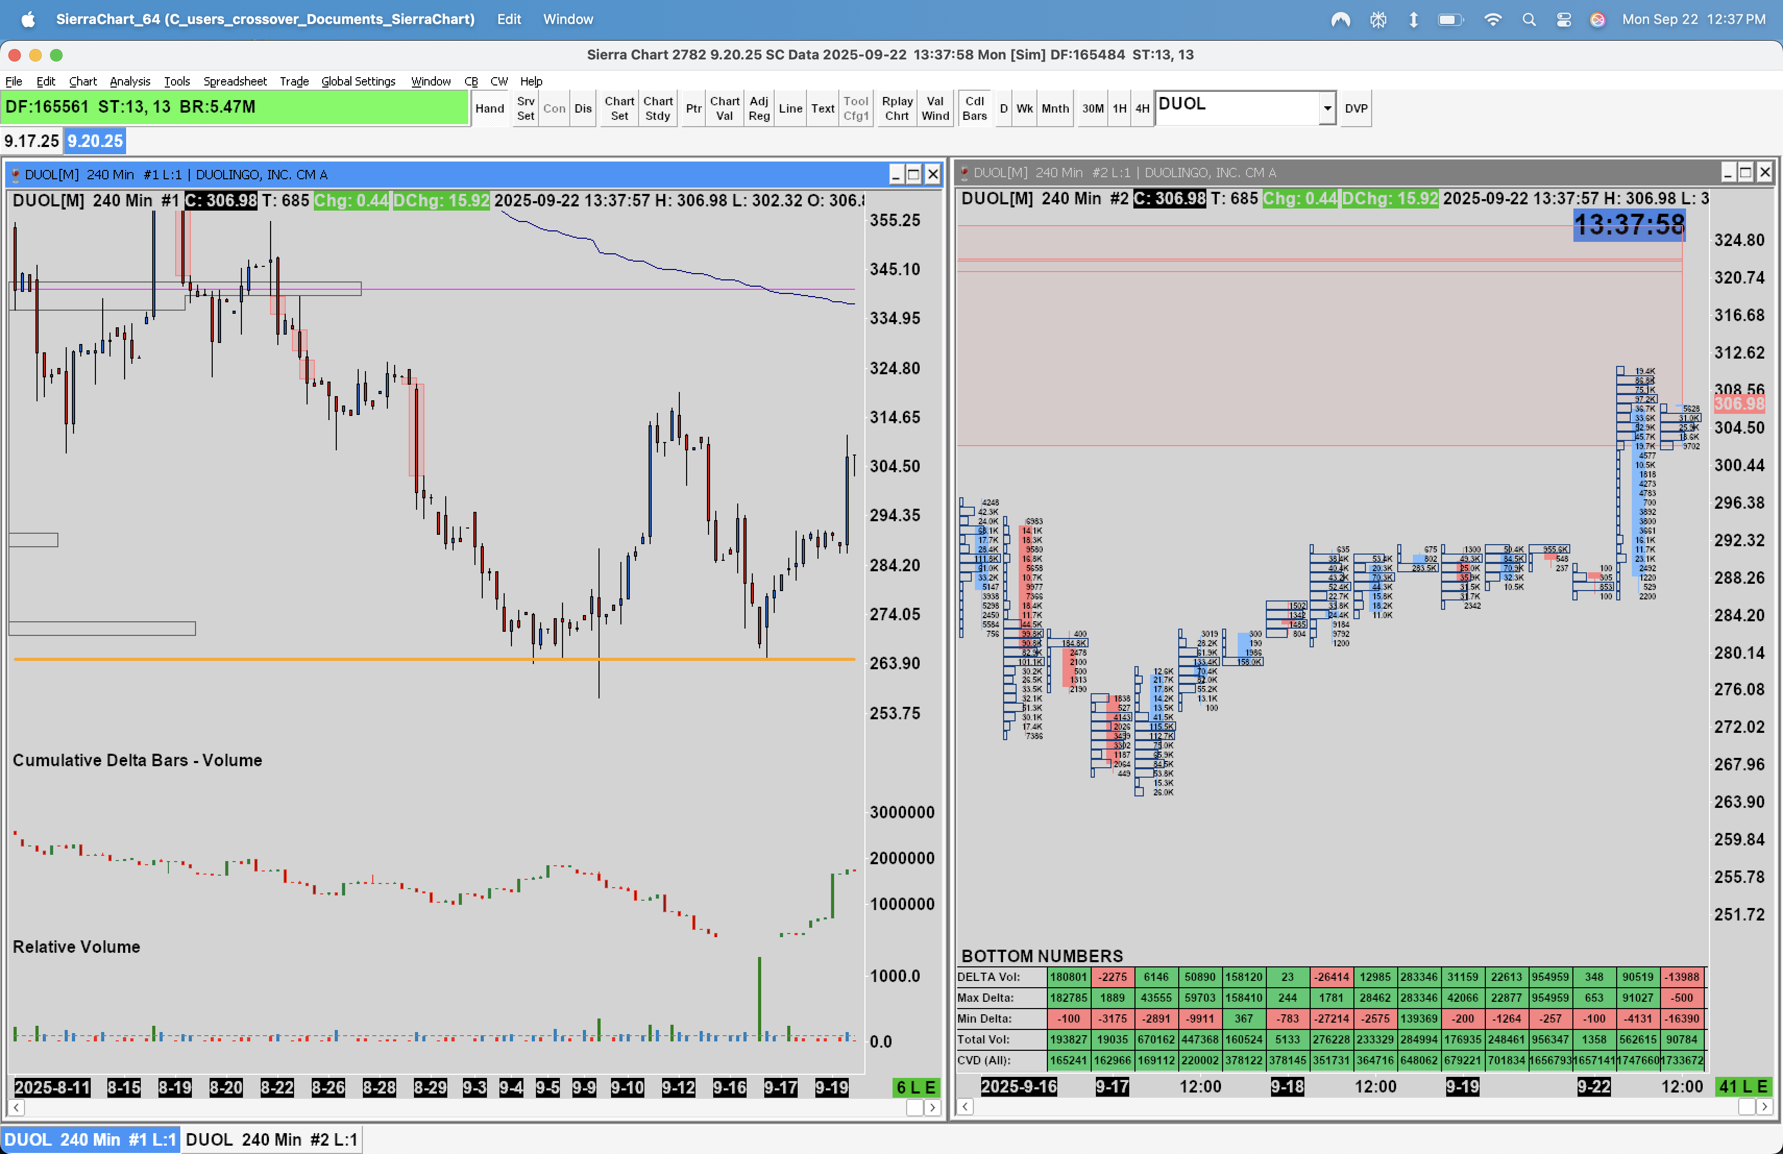Open the Global Settings menu

point(358,81)
